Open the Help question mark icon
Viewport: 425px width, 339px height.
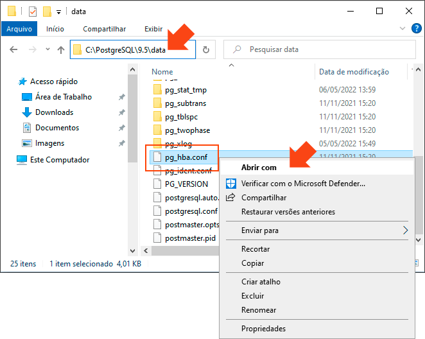[415, 28]
